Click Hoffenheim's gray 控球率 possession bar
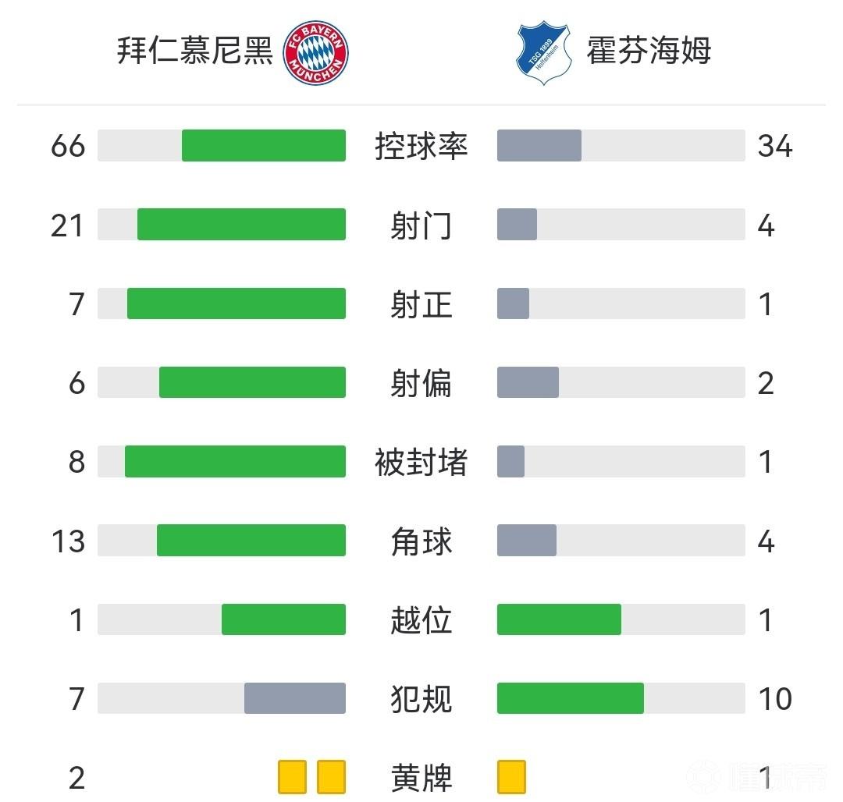This screenshot has height=802, width=843. (539, 146)
